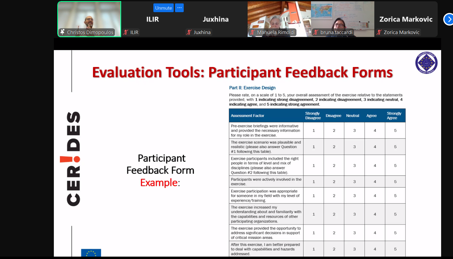
Task: Click the EU flag at the slide bottom
Action: (x=91, y=253)
